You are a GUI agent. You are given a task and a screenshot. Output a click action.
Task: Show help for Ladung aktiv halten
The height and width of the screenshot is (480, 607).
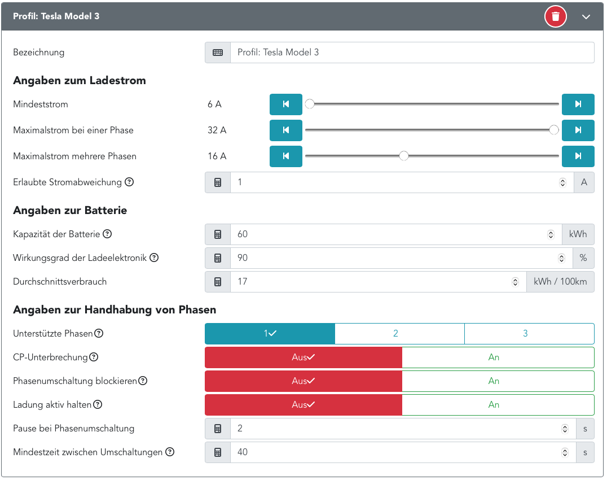[98, 404]
